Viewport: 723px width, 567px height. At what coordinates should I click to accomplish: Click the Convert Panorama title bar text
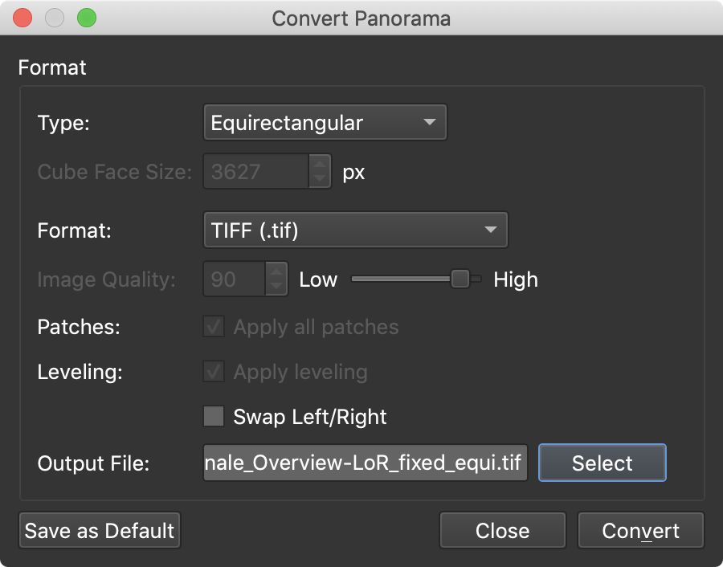click(x=361, y=17)
